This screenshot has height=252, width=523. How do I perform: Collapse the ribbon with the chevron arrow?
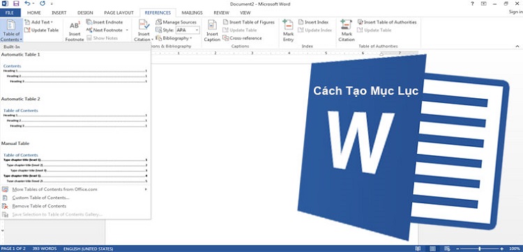tap(517, 46)
